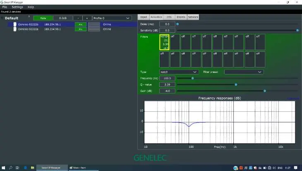302x171 pixels.
Task: Switch to Smart IP Manager taskbar button
Action: pyautogui.click(x=52, y=168)
